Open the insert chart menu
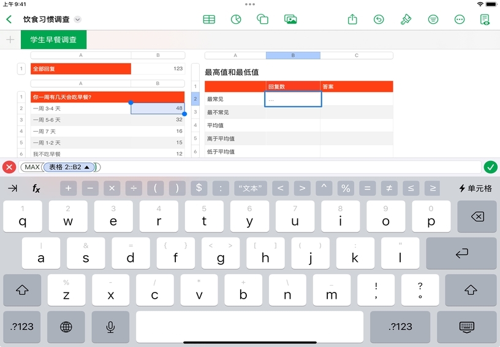Image resolution: width=500 pixels, height=347 pixels. [x=235, y=19]
